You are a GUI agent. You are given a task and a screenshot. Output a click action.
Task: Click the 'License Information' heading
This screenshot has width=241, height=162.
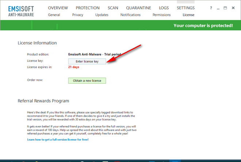click(x=37, y=43)
